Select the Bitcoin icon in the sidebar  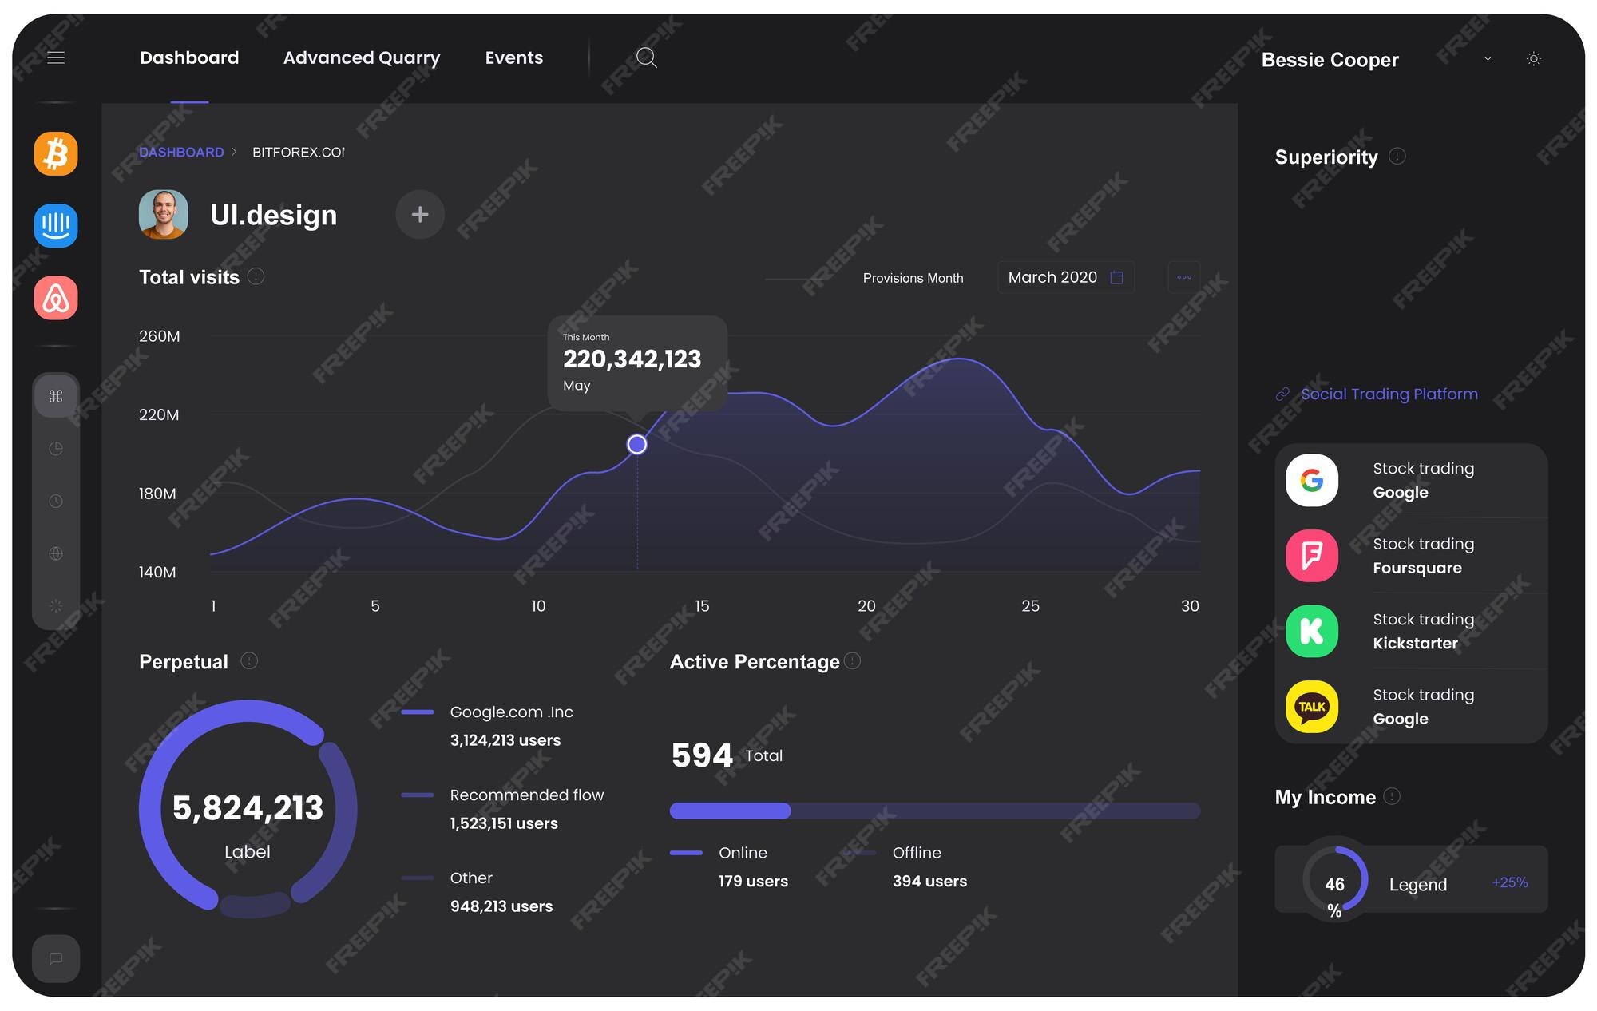tap(55, 153)
